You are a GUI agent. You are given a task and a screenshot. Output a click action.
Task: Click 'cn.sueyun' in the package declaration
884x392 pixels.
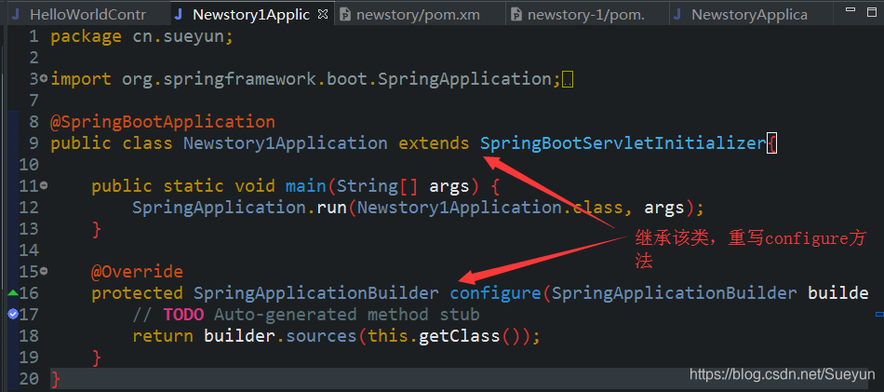coord(179,36)
